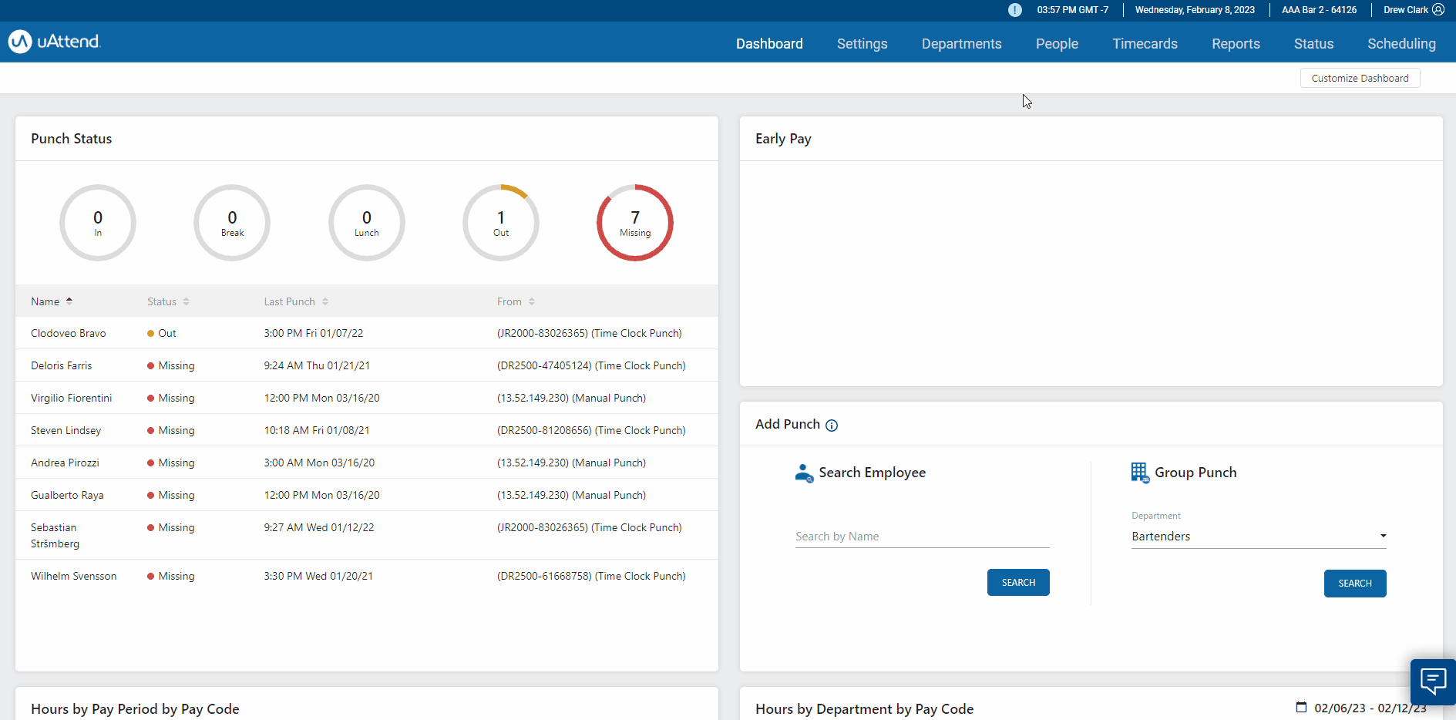The width and height of the screenshot is (1456, 720).
Task: Click the Search Employee person icon
Action: pyautogui.click(x=804, y=473)
